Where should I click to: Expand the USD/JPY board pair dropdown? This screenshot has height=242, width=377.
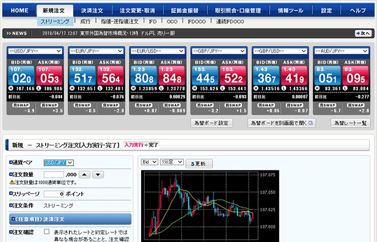[x=35, y=51]
